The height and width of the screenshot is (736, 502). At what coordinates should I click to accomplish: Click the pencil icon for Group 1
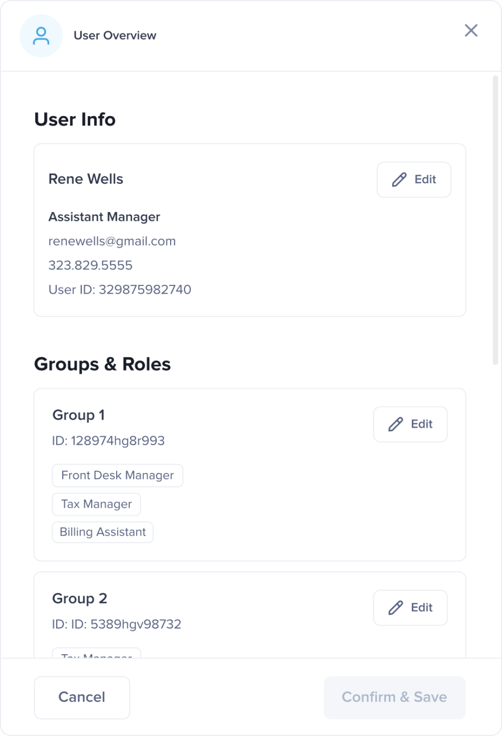click(x=396, y=424)
